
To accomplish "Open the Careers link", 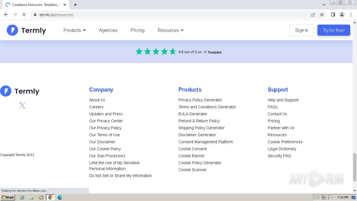I will (x=96, y=107).
